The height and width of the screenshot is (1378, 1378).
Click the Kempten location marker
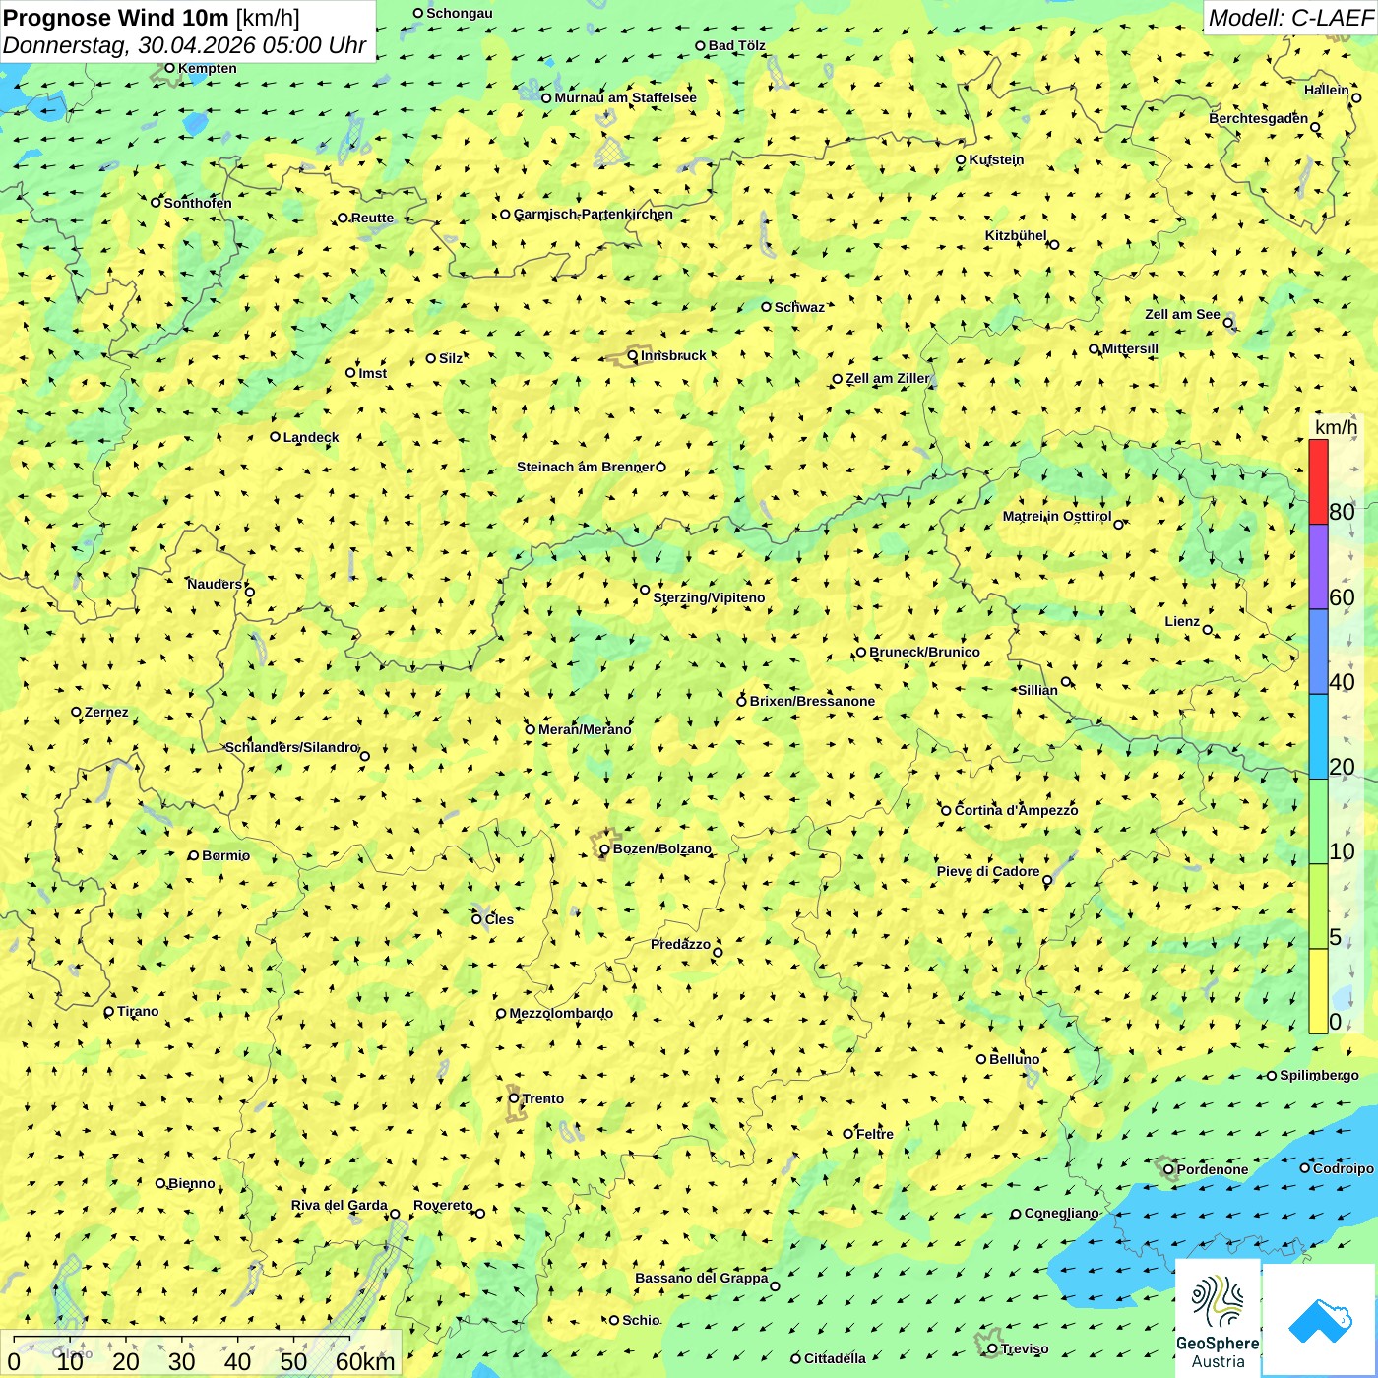[x=169, y=68]
